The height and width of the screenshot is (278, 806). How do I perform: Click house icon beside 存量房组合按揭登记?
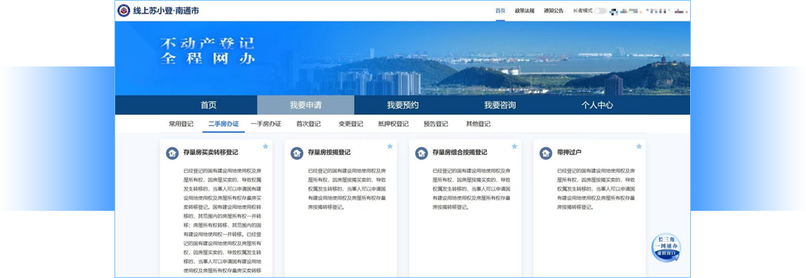point(421,153)
